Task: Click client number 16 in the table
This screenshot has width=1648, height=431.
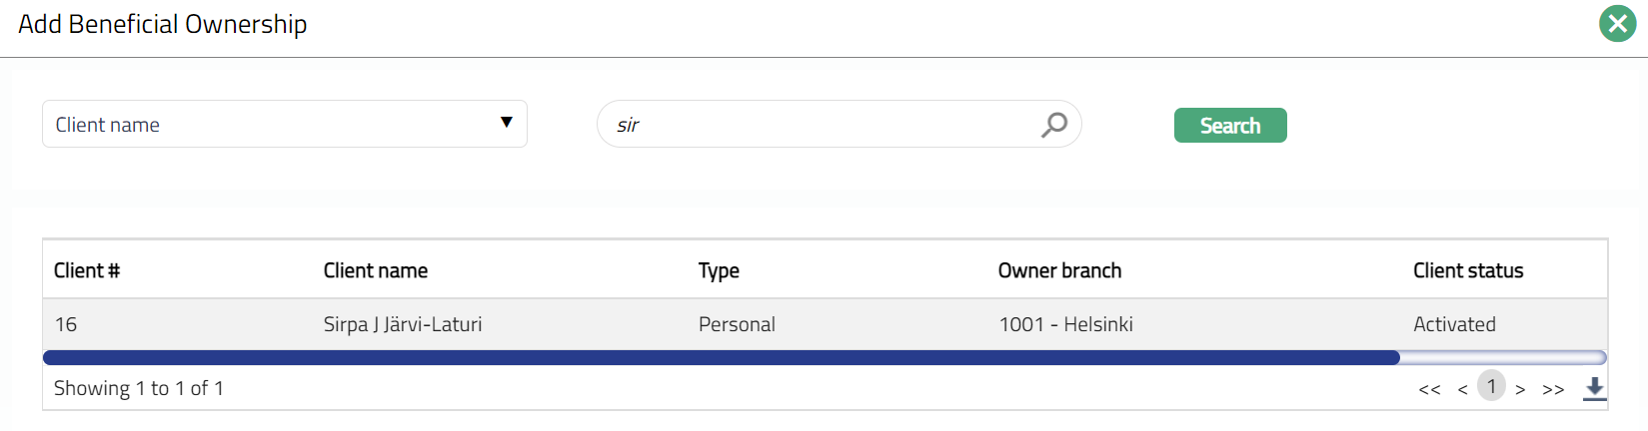Action: 66,324
